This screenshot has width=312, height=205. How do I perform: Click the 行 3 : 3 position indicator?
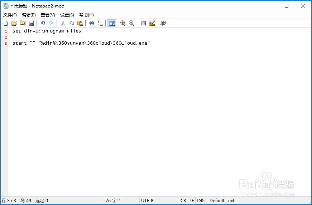9,201
